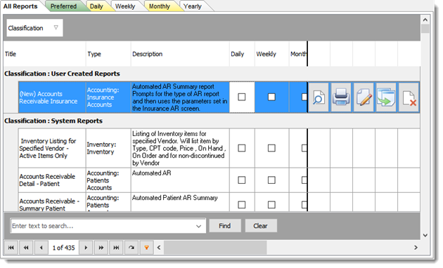Click 'Listing of Inventory items' description cell
Viewport: 443px width, 268px height.
point(180,148)
